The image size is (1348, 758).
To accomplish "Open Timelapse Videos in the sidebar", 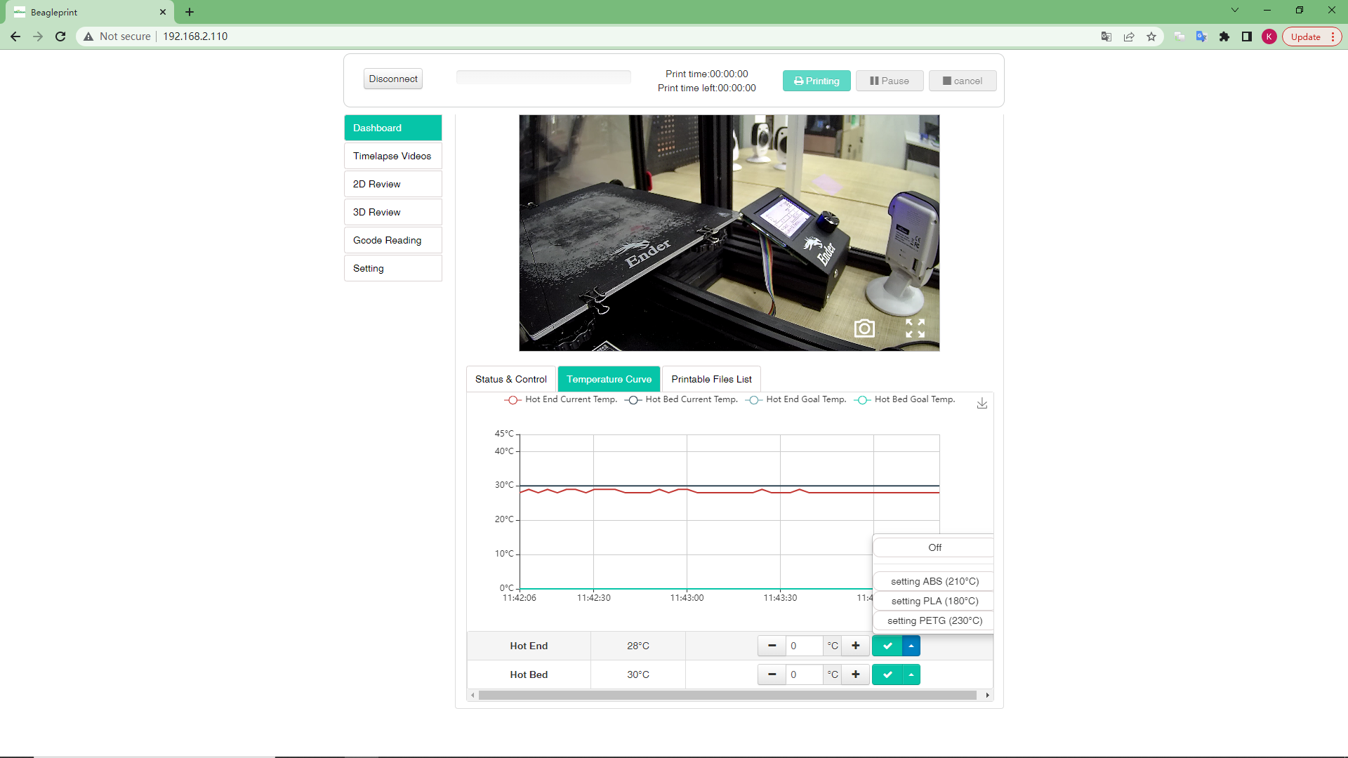I will [x=392, y=156].
